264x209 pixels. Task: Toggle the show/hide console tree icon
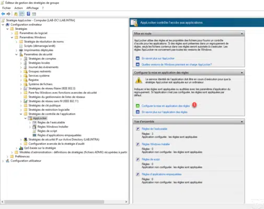[21, 14]
